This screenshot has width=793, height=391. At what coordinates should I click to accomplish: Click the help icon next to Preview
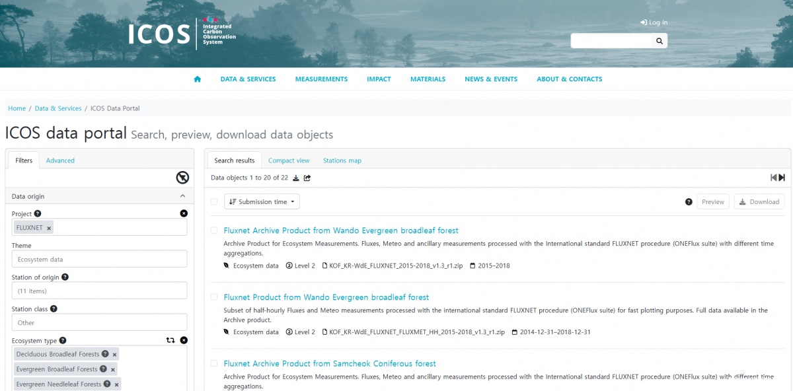(x=689, y=202)
